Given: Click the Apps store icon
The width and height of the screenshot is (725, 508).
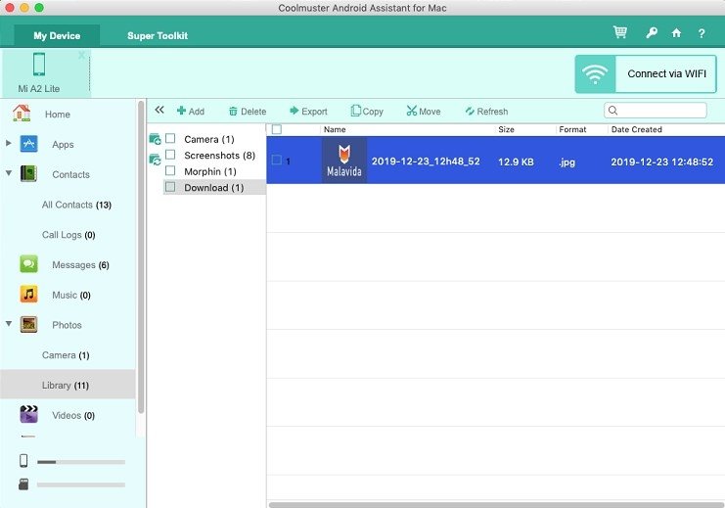Looking at the screenshot, I should click(28, 144).
